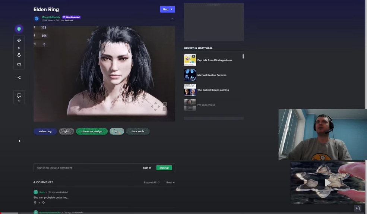Go to the next post with Next
Image resolution: width=367 pixels, height=214 pixels.
167,9
